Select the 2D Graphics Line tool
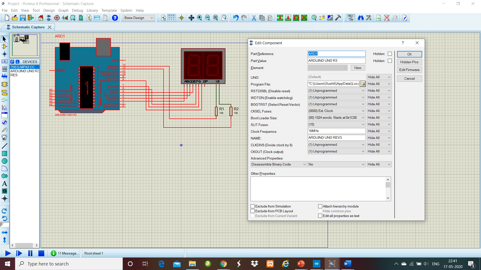This screenshot has width=481, height=270. pyautogui.click(x=5, y=146)
